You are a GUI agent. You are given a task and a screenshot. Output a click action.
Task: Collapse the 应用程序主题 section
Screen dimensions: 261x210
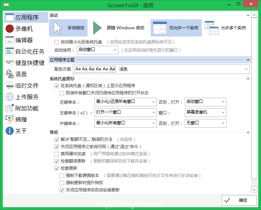(248, 60)
